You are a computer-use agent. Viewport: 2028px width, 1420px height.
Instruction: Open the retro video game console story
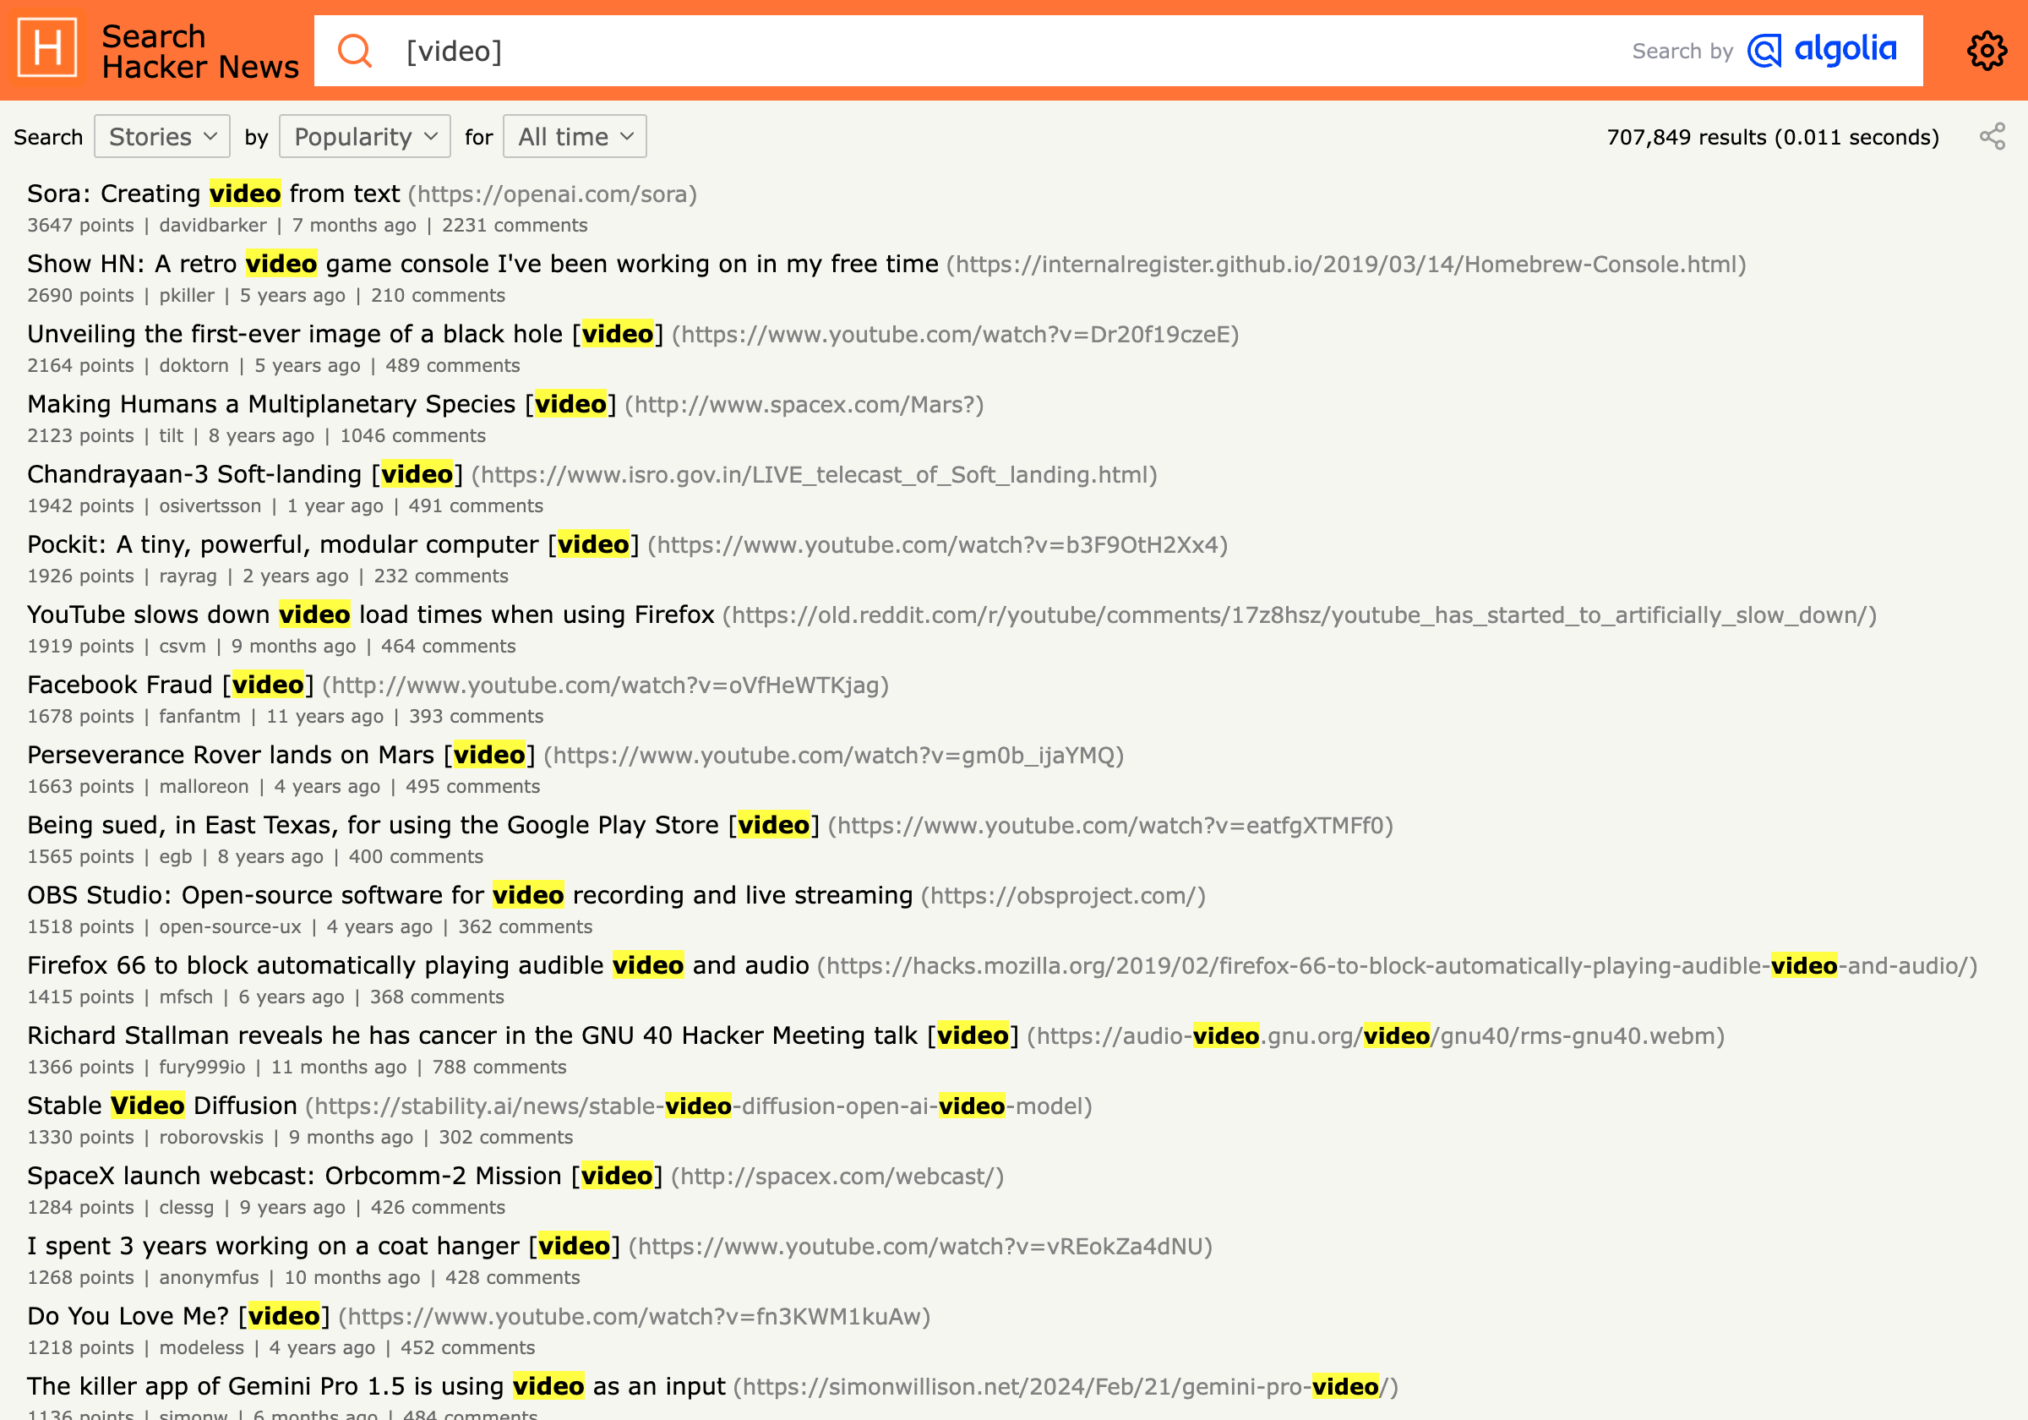482,264
